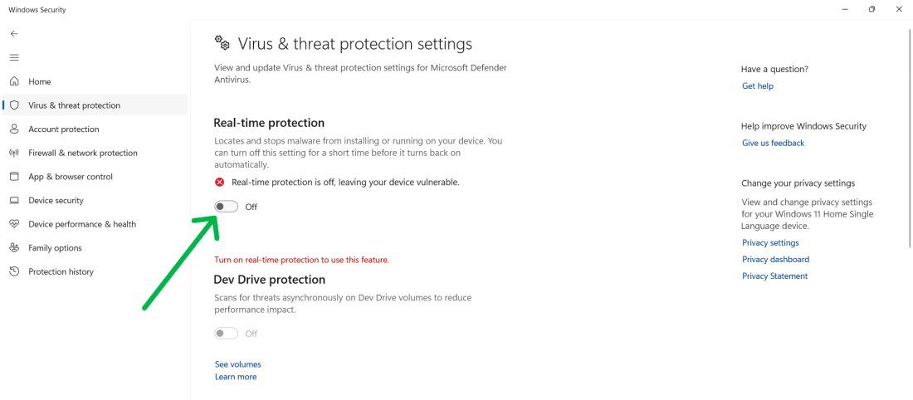
Task: Click the Learn more link
Action: 236,377
